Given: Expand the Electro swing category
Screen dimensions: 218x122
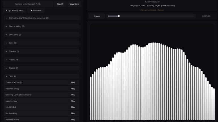Looking at the screenshot, I should point(42,26).
